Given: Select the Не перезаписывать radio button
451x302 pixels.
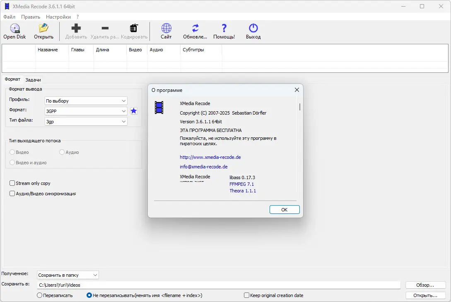Looking at the screenshot, I should point(89,295).
